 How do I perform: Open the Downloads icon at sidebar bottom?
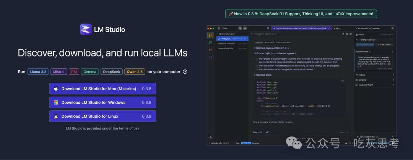211,137
